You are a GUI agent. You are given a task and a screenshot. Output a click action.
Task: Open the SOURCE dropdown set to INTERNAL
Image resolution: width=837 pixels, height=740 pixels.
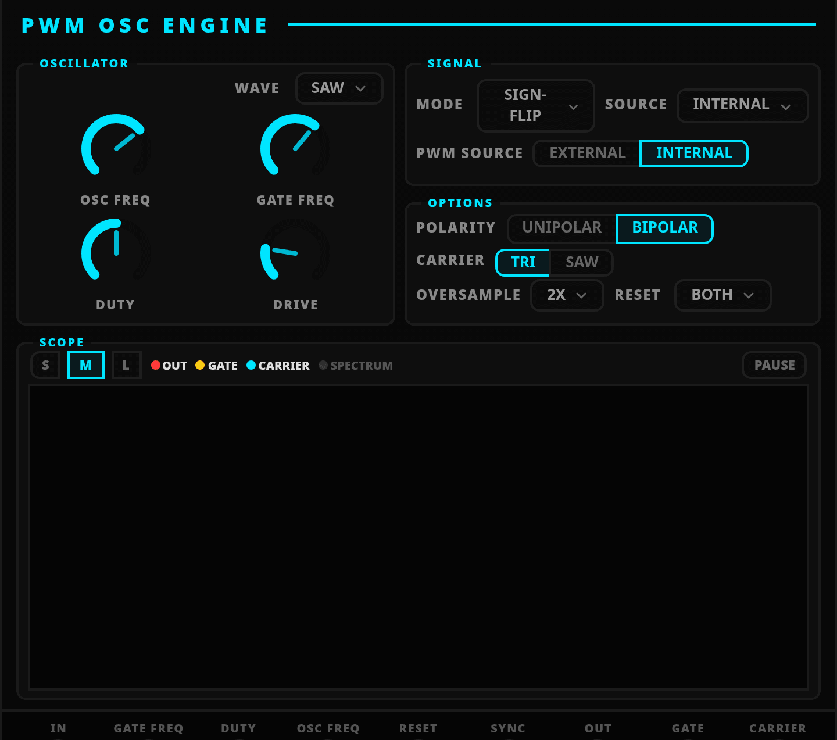742,105
